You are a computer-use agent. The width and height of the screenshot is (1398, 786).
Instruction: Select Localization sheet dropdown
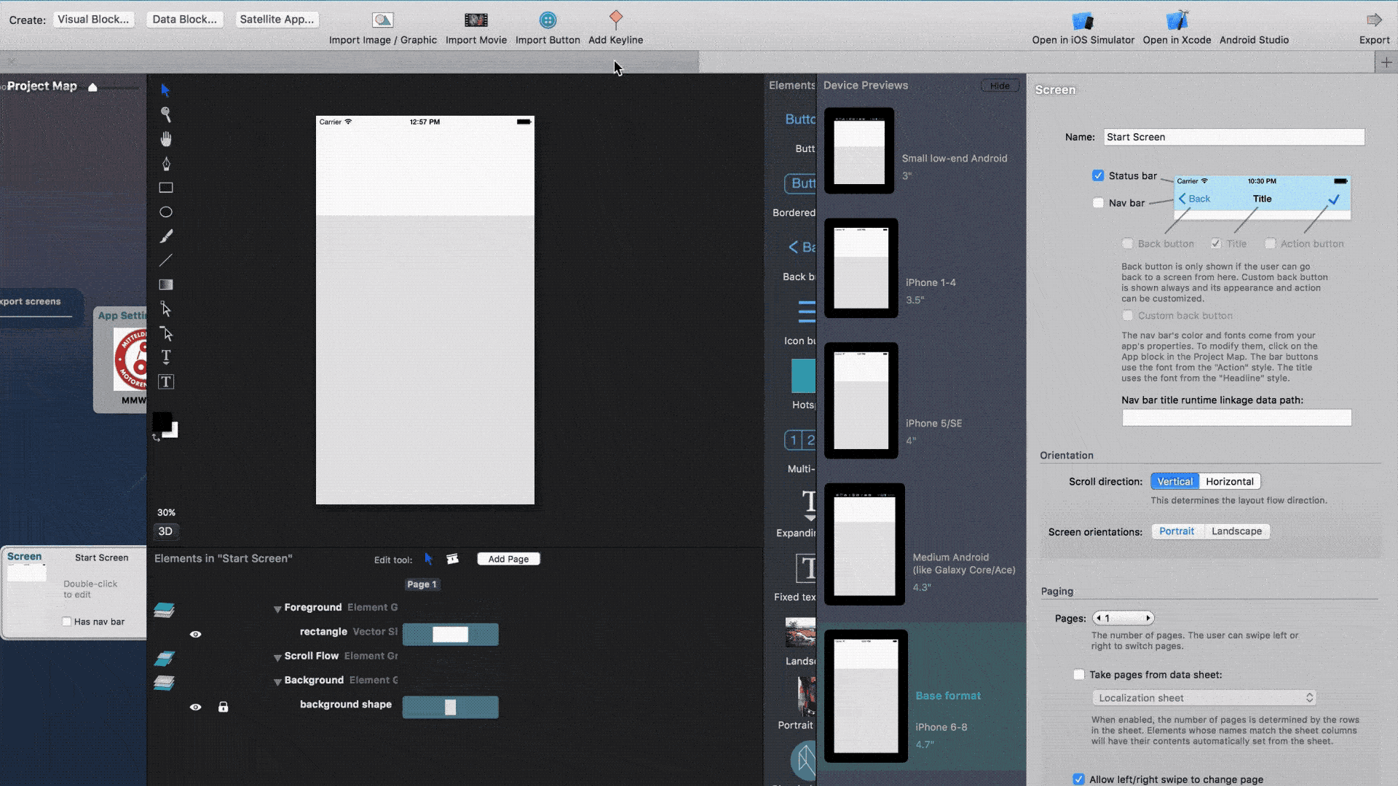(x=1203, y=698)
